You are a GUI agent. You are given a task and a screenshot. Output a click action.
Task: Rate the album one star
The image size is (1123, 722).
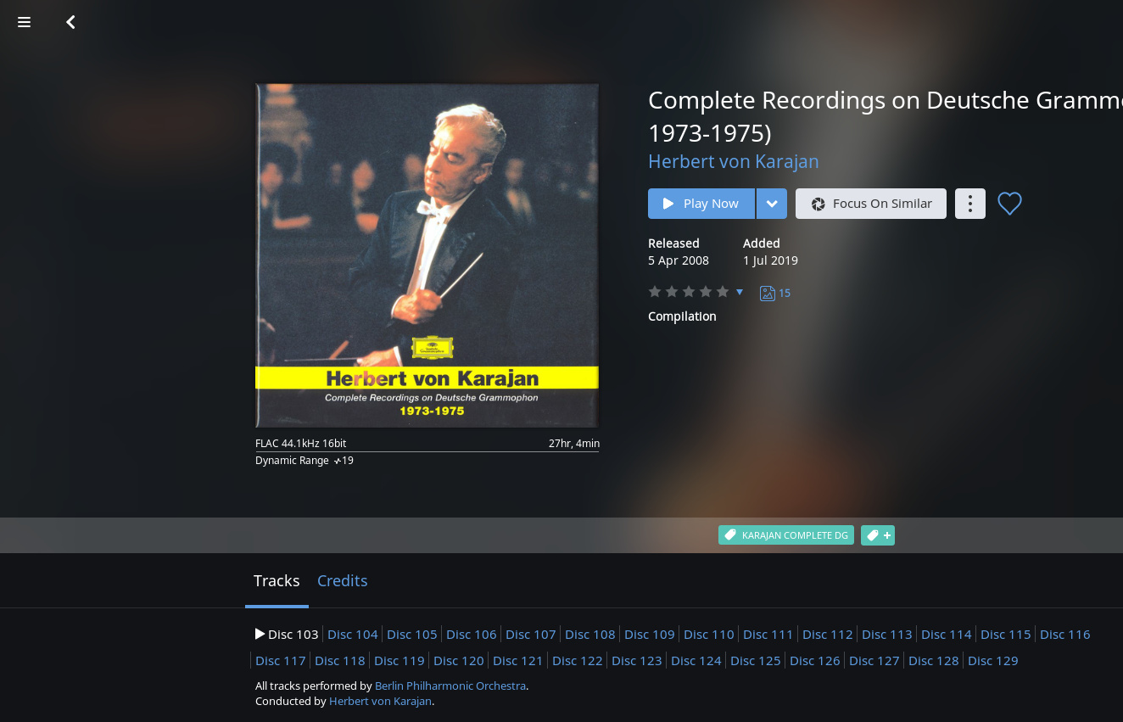pyautogui.click(x=655, y=292)
